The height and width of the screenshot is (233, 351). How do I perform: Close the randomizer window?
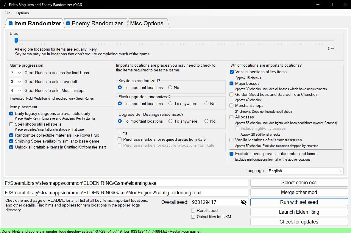point(345,4)
